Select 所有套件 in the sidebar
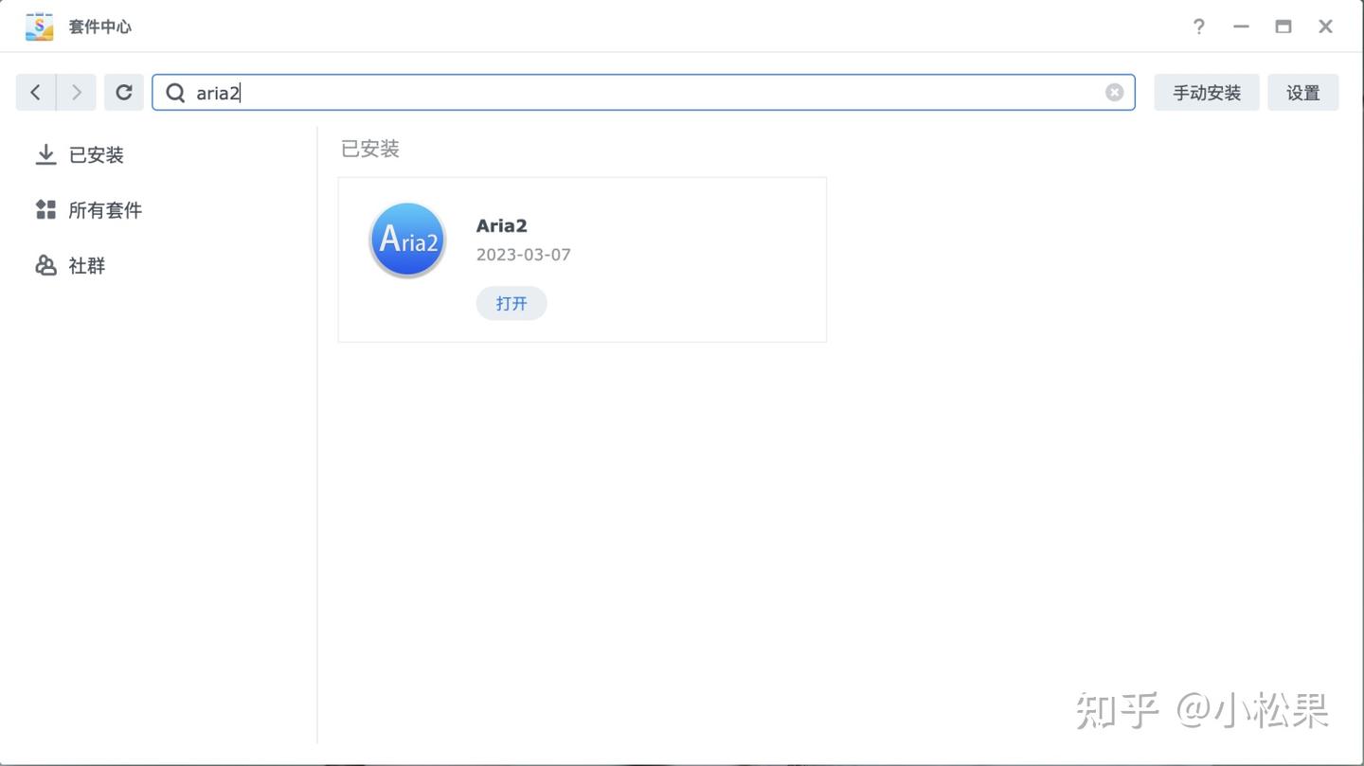This screenshot has width=1364, height=766. point(104,209)
